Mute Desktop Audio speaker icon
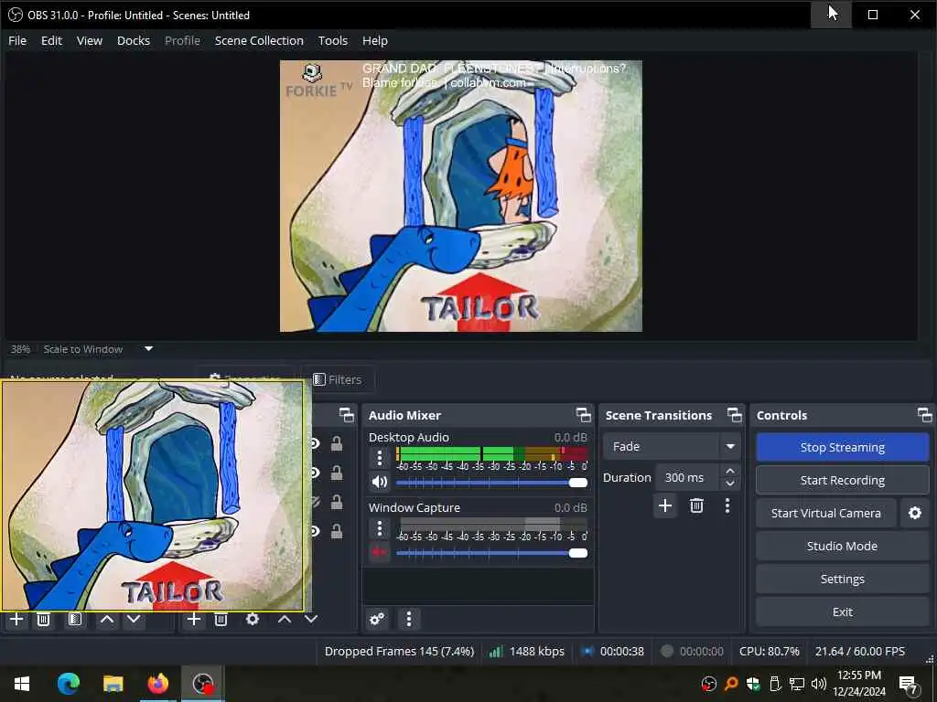The image size is (937, 702). coord(380,482)
